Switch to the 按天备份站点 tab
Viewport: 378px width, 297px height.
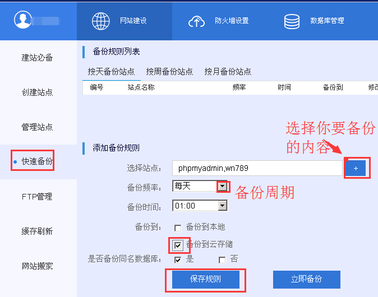coord(111,72)
